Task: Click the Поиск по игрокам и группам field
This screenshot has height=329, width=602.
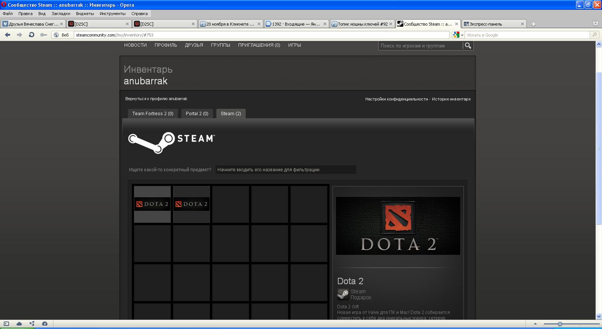Action: click(420, 46)
